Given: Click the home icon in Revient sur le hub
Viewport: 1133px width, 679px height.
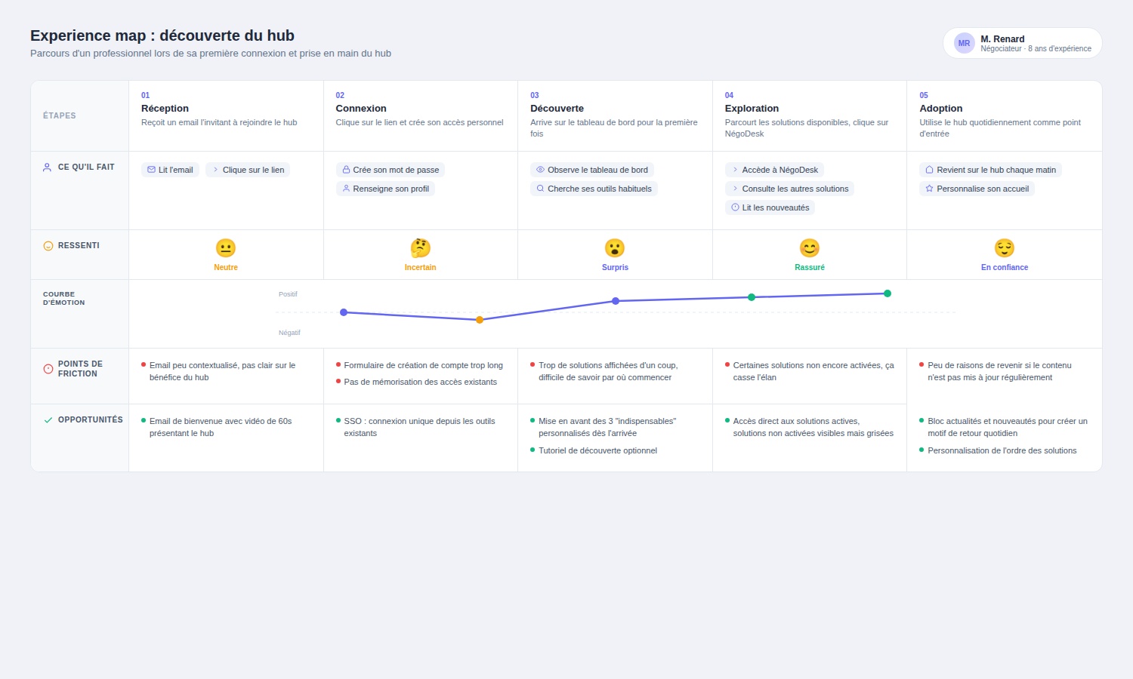Looking at the screenshot, I should click(x=929, y=170).
